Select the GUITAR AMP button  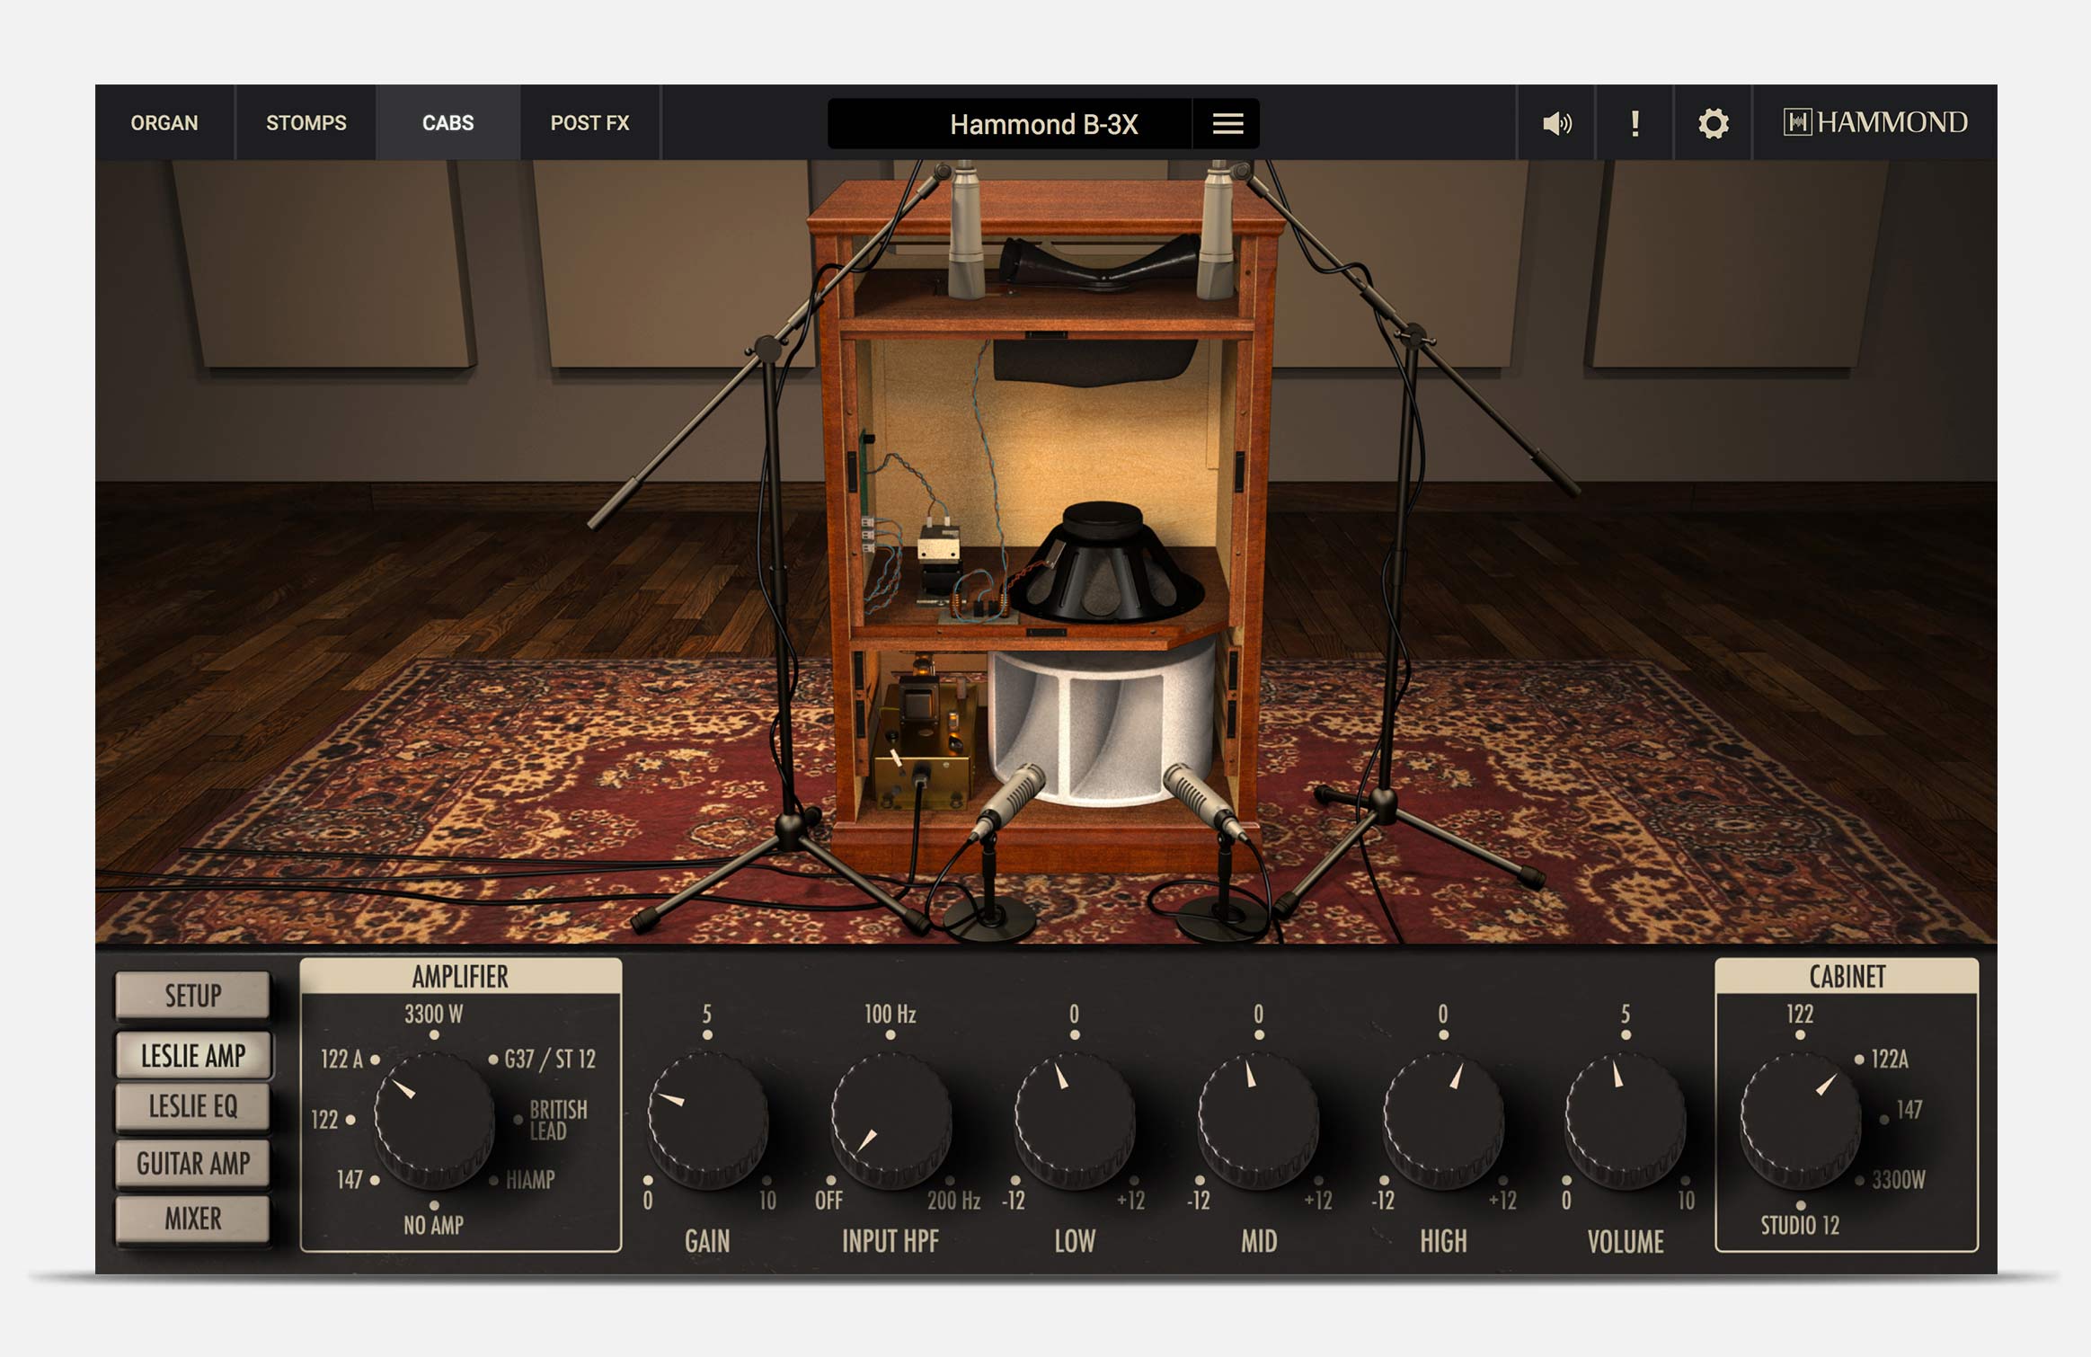[192, 1164]
